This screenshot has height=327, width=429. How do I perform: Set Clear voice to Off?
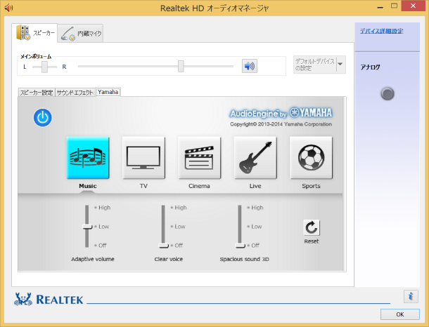tap(177, 246)
